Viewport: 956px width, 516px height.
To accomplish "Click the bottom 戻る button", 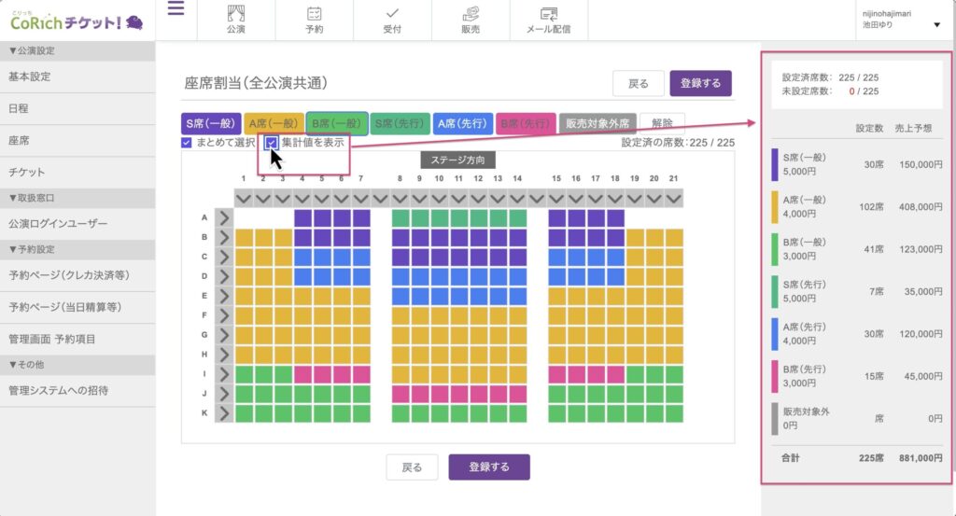I will (412, 467).
